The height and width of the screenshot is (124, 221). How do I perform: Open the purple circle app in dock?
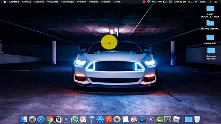[x=66, y=120]
